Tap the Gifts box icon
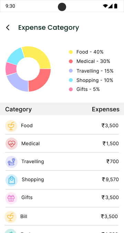Image resolution: width=124 pixels, height=233 pixels. point(11,198)
